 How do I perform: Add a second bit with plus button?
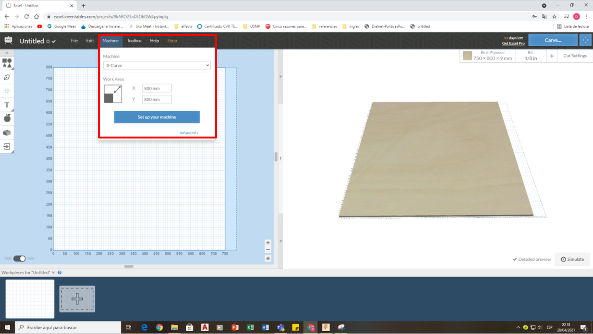point(551,56)
